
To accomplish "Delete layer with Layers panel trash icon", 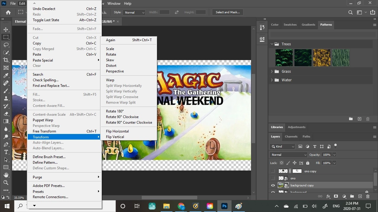I will (368, 196).
